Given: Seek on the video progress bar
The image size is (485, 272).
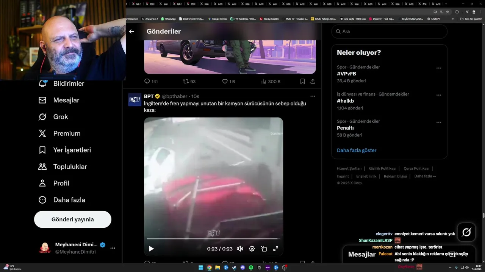Looking at the screenshot, I should pos(213,239).
